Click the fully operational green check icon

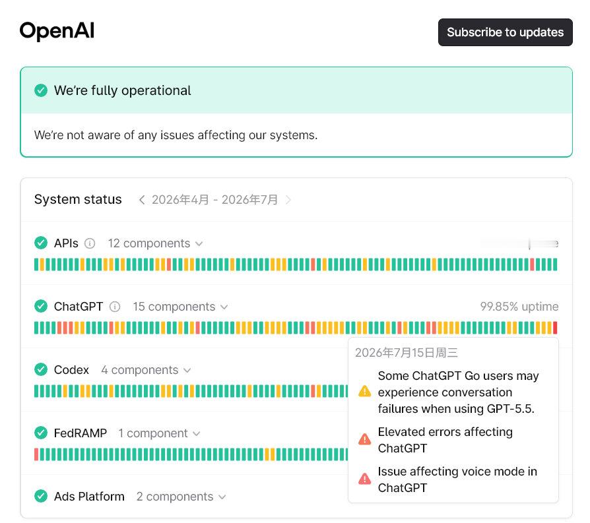tap(41, 90)
